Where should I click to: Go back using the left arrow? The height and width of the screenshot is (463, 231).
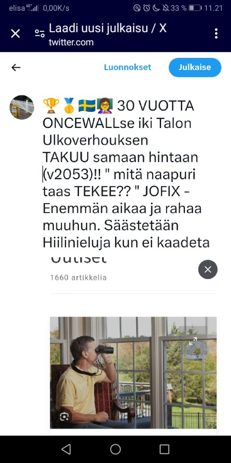click(x=16, y=68)
